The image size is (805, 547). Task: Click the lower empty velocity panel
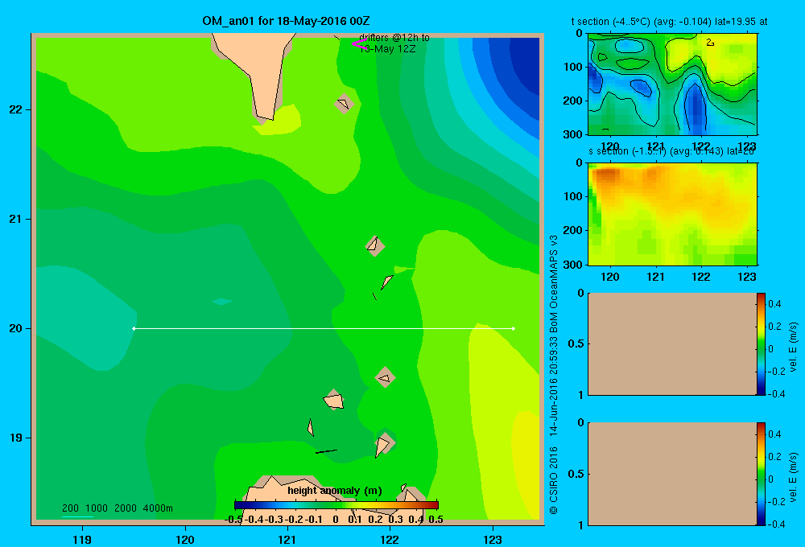(672, 474)
